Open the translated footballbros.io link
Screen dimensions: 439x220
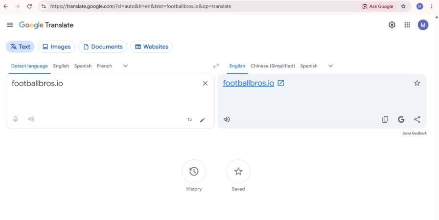click(x=248, y=83)
